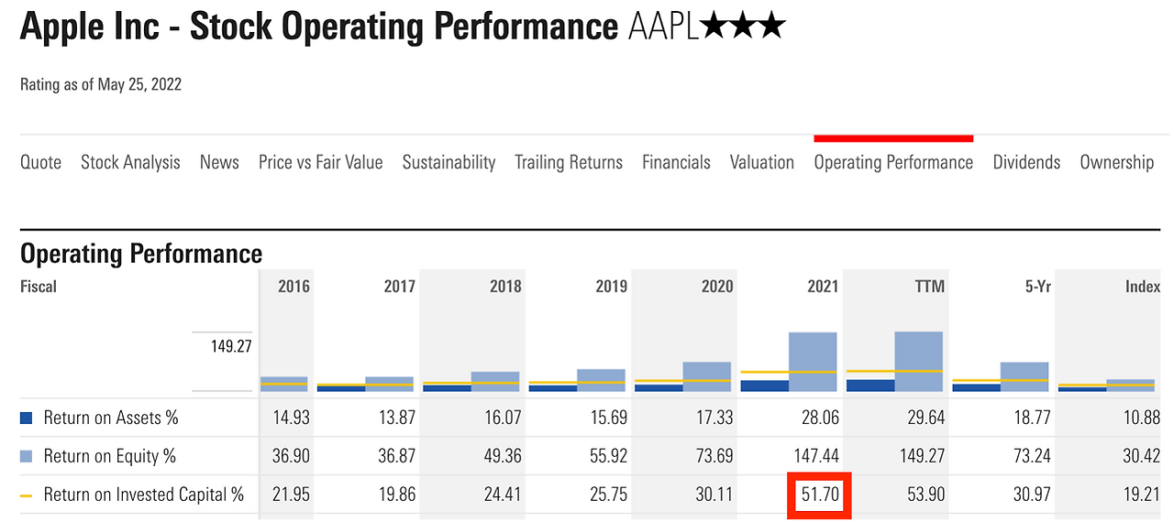The image size is (1174, 522).
Task: Click the TTM column header
Action: 928,287
